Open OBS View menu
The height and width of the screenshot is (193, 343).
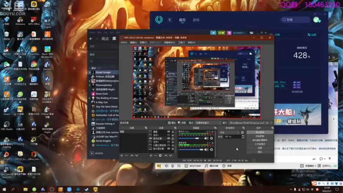(x=144, y=42)
